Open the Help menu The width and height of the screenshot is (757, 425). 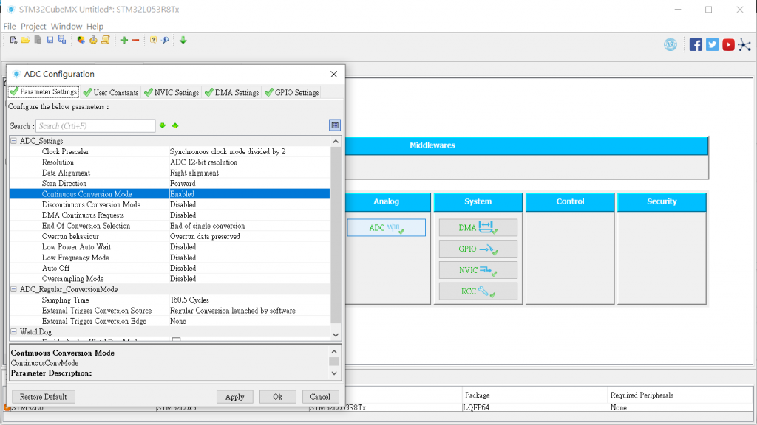click(x=95, y=26)
